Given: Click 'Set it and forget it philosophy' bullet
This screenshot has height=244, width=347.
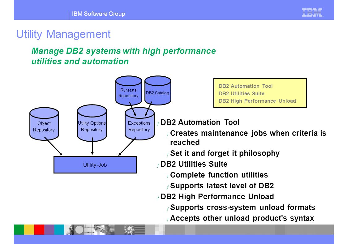Looking at the screenshot, I should point(225,153).
